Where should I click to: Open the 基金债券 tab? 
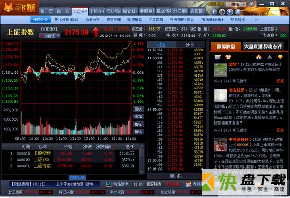point(164,11)
